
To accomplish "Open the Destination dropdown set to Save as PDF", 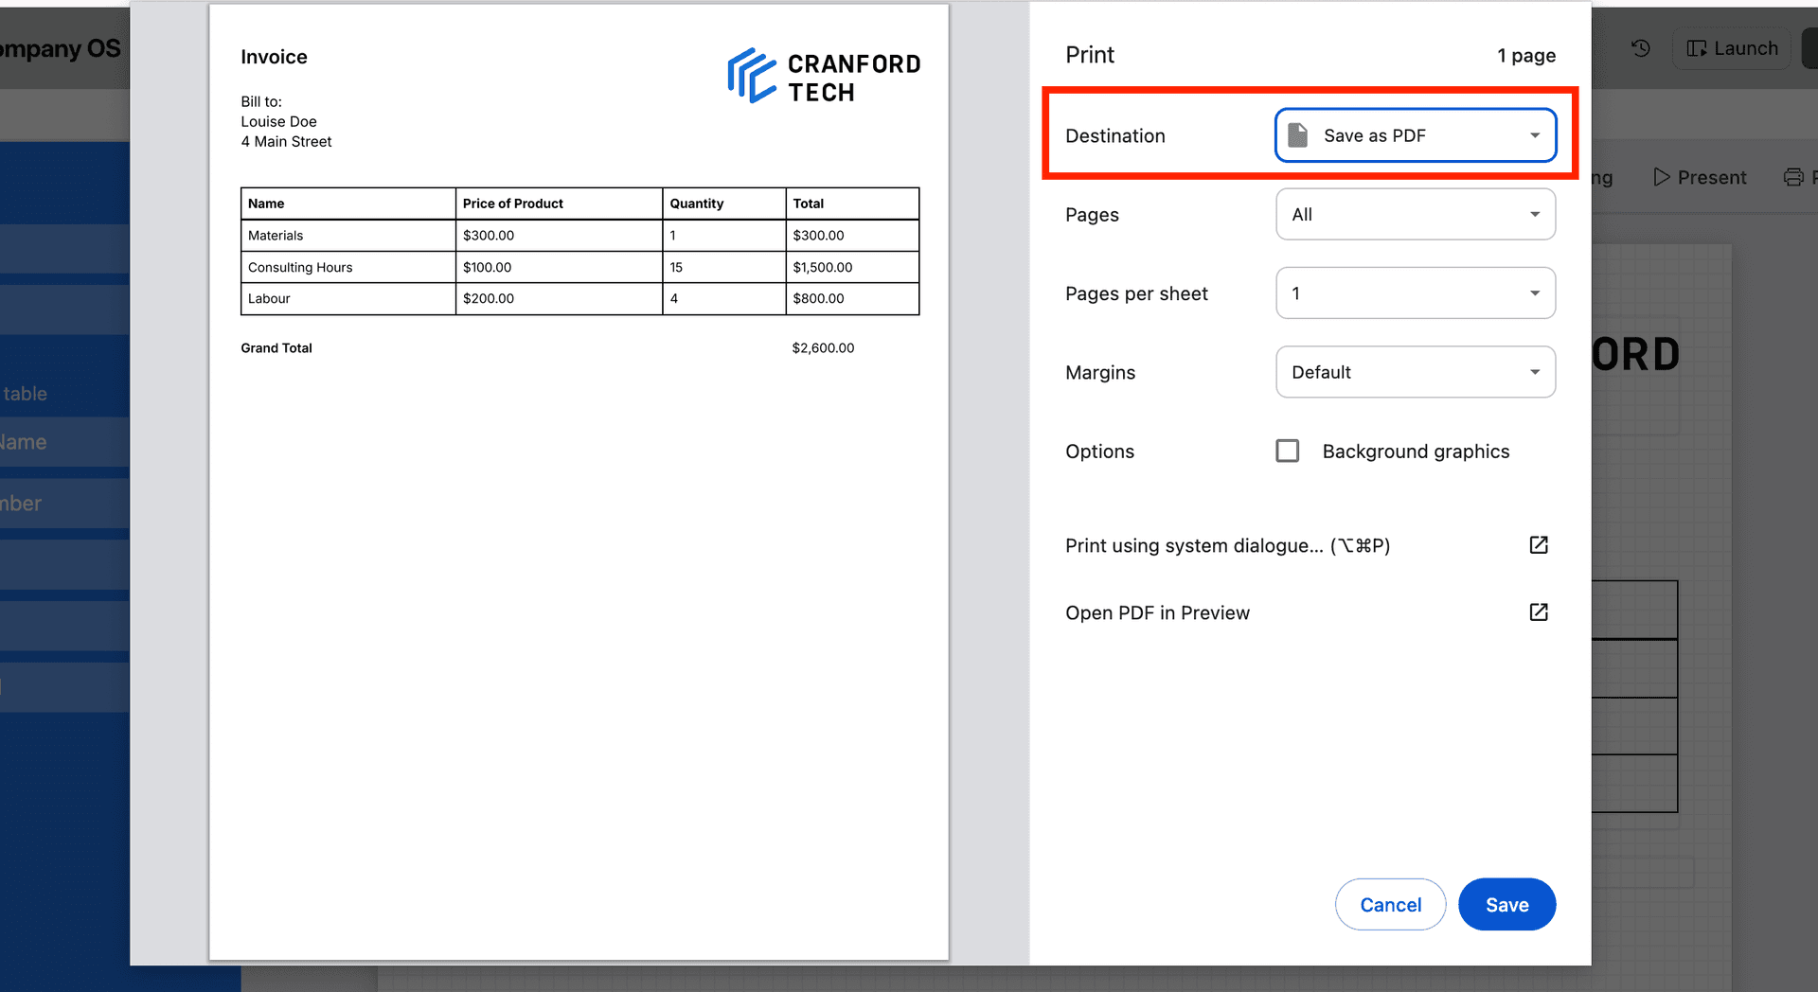I will pyautogui.click(x=1415, y=134).
